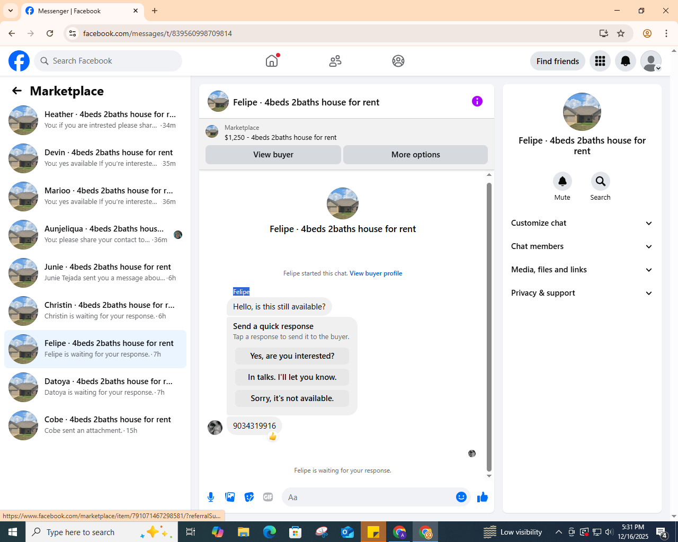Click the taskbar search box
The height and width of the screenshot is (542, 678).
click(102, 532)
